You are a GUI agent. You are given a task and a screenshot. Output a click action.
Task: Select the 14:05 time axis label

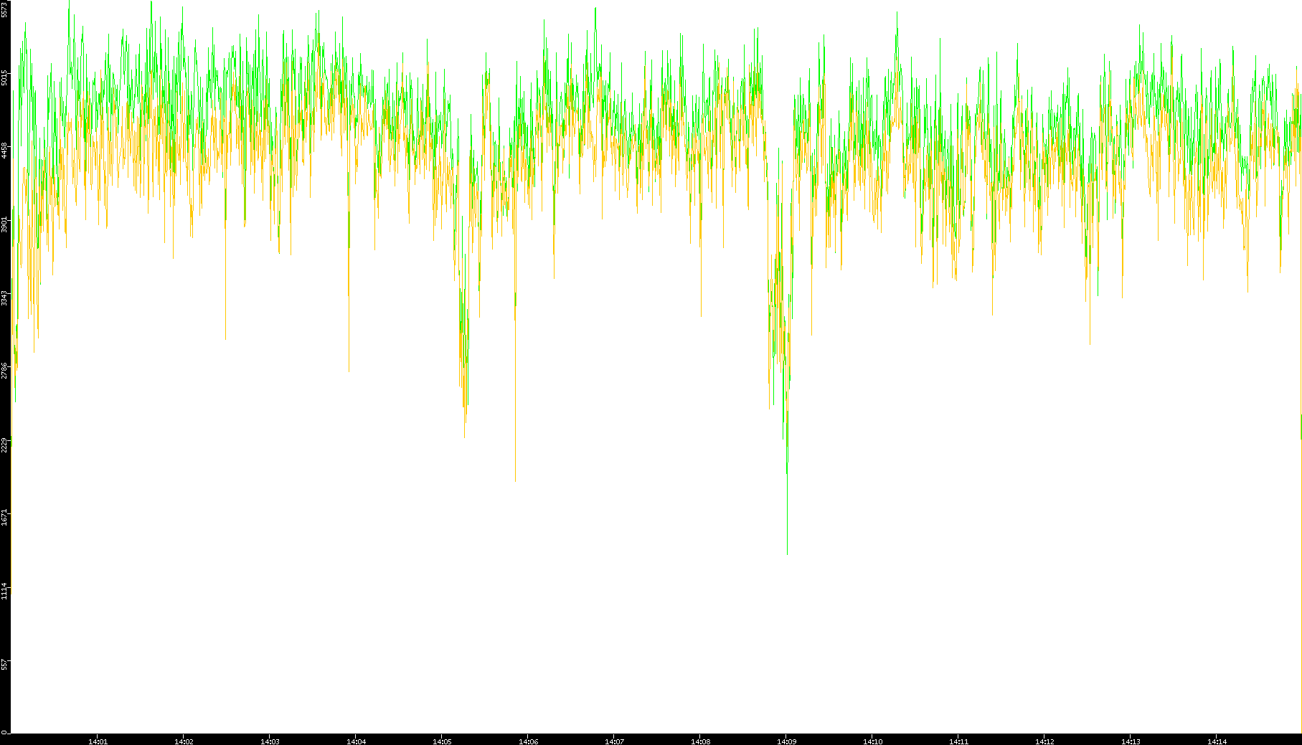point(442,741)
